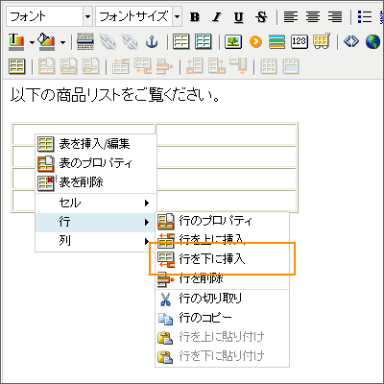
Task: Choose 表のプロパティ in context menu
Action: [96, 163]
